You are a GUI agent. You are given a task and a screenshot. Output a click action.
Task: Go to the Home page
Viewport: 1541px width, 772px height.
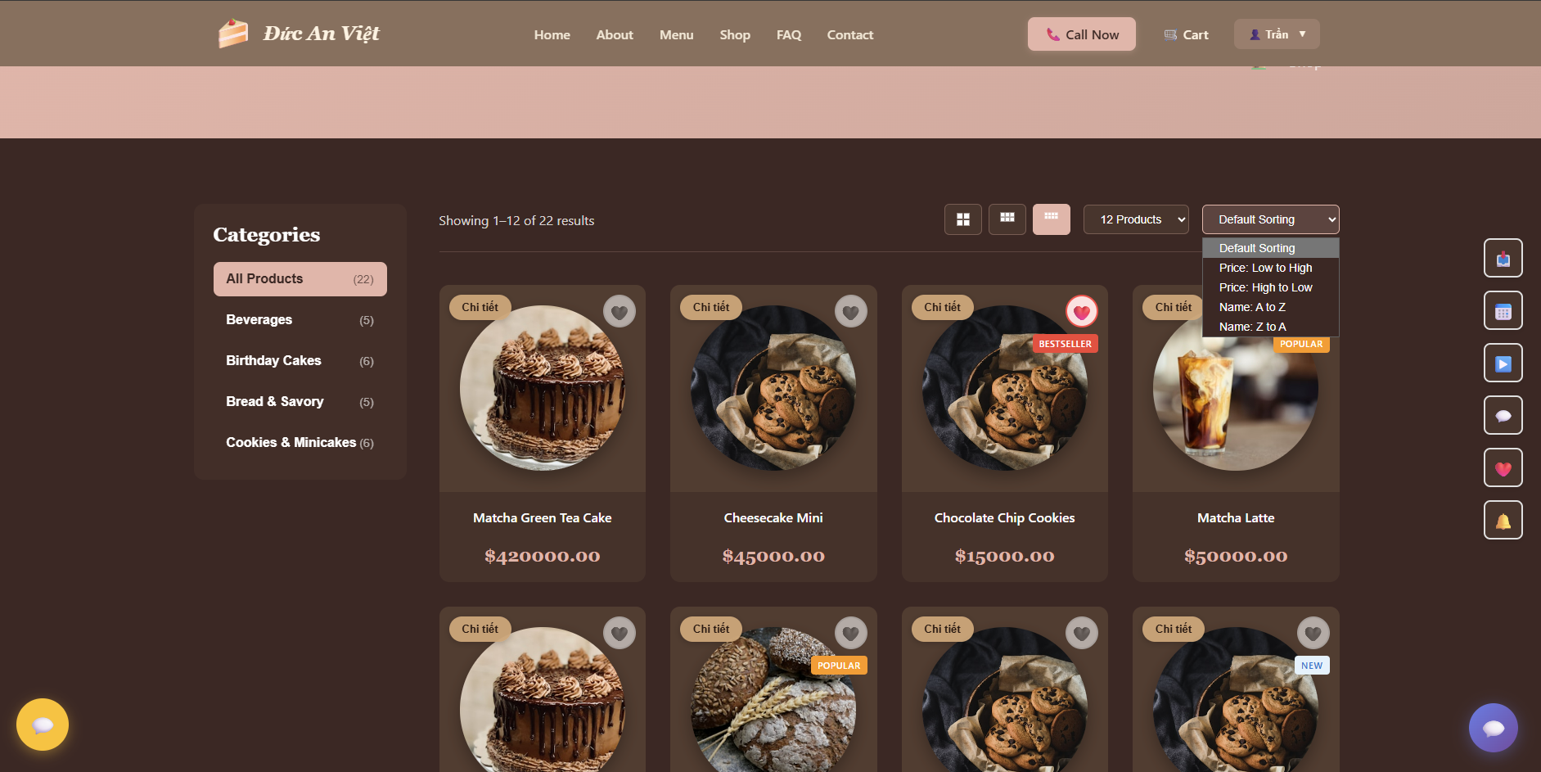click(552, 34)
